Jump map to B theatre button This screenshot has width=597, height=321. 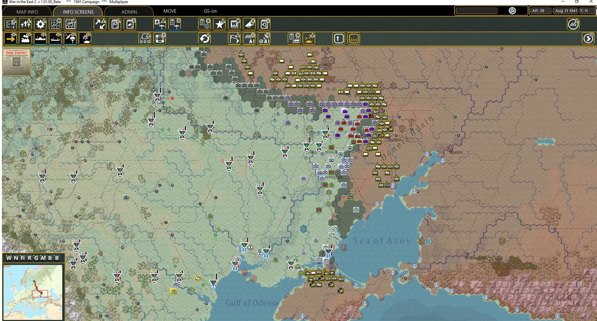click(57, 258)
